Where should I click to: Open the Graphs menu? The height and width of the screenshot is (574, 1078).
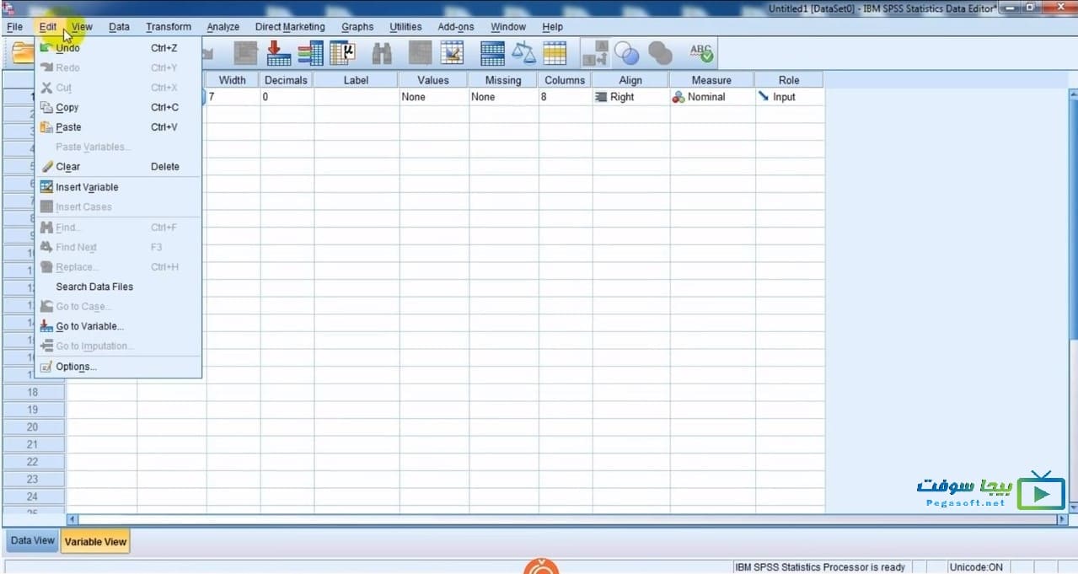pyautogui.click(x=357, y=27)
